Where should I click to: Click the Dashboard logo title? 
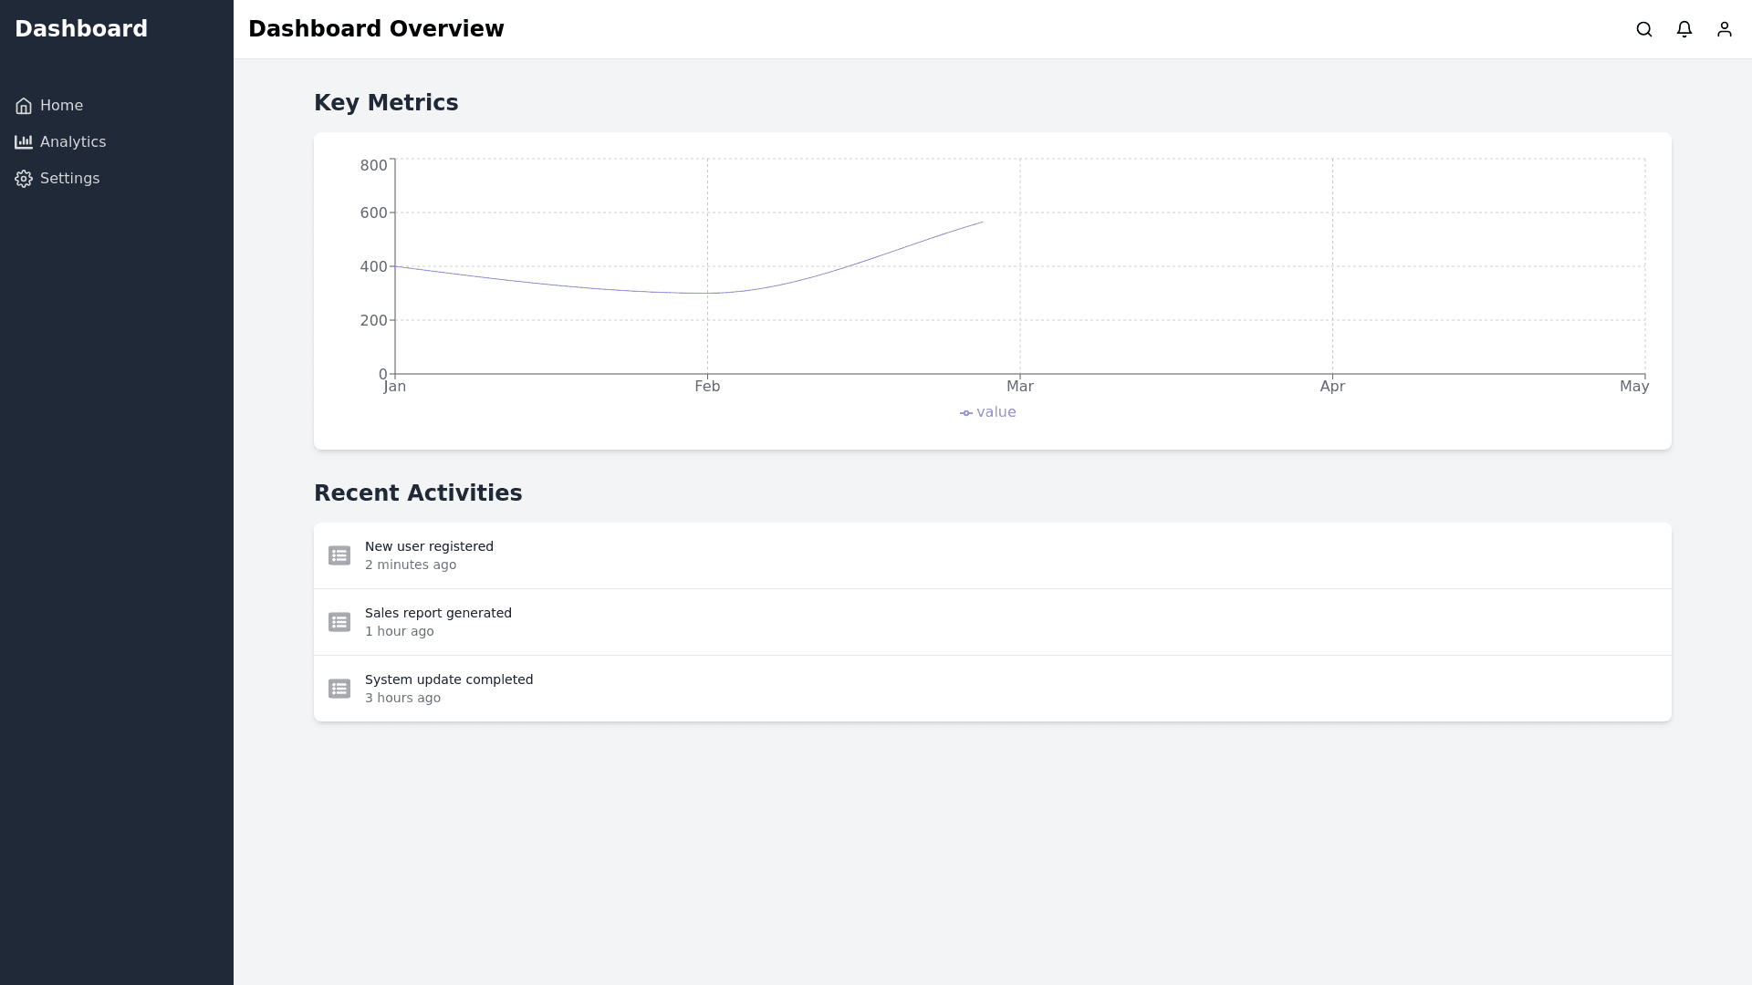pos(81,29)
